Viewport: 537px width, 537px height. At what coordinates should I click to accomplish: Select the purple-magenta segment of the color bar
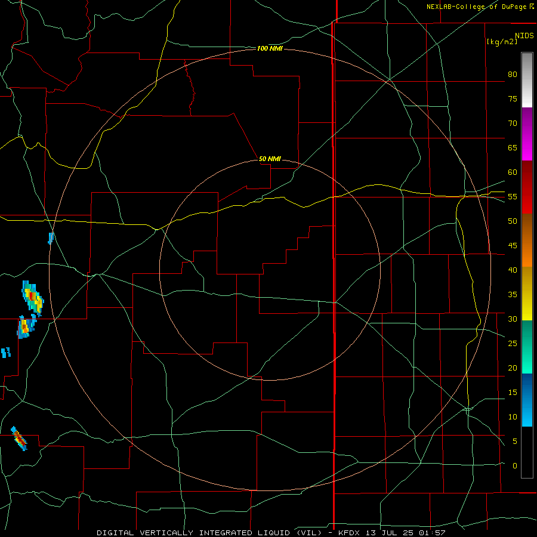(527, 134)
